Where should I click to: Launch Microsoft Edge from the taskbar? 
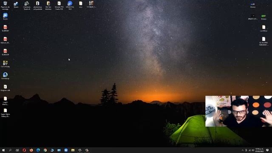click(38, 150)
